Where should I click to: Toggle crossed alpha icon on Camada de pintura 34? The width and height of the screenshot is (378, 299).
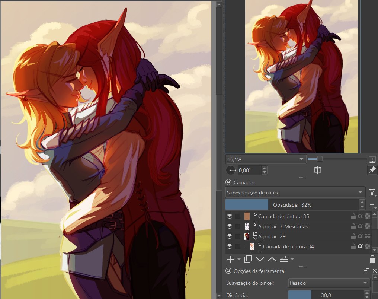tap(360, 246)
